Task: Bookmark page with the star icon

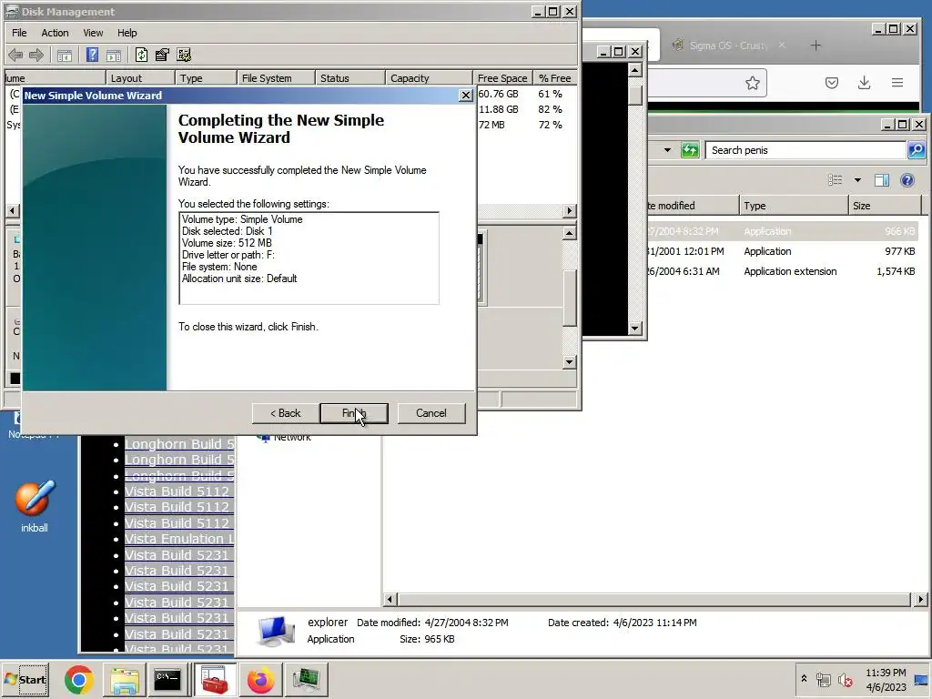Action: (753, 83)
